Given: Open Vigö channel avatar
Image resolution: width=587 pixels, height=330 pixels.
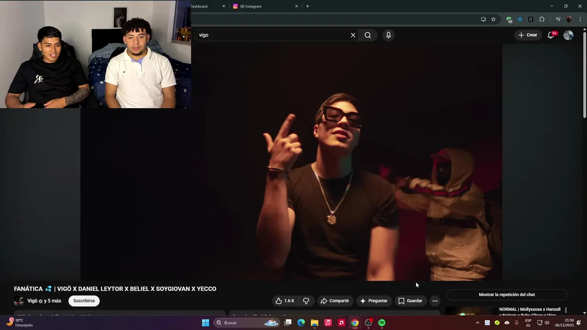Looking at the screenshot, I should (19, 301).
